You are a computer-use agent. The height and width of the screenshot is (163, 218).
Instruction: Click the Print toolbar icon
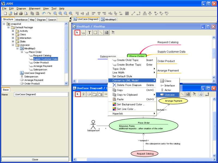(x=21, y=13)
